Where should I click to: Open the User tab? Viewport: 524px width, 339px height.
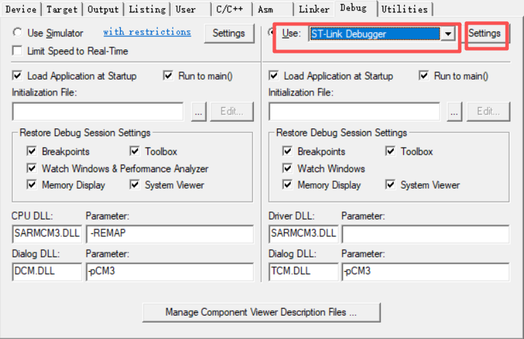point(191,9)
